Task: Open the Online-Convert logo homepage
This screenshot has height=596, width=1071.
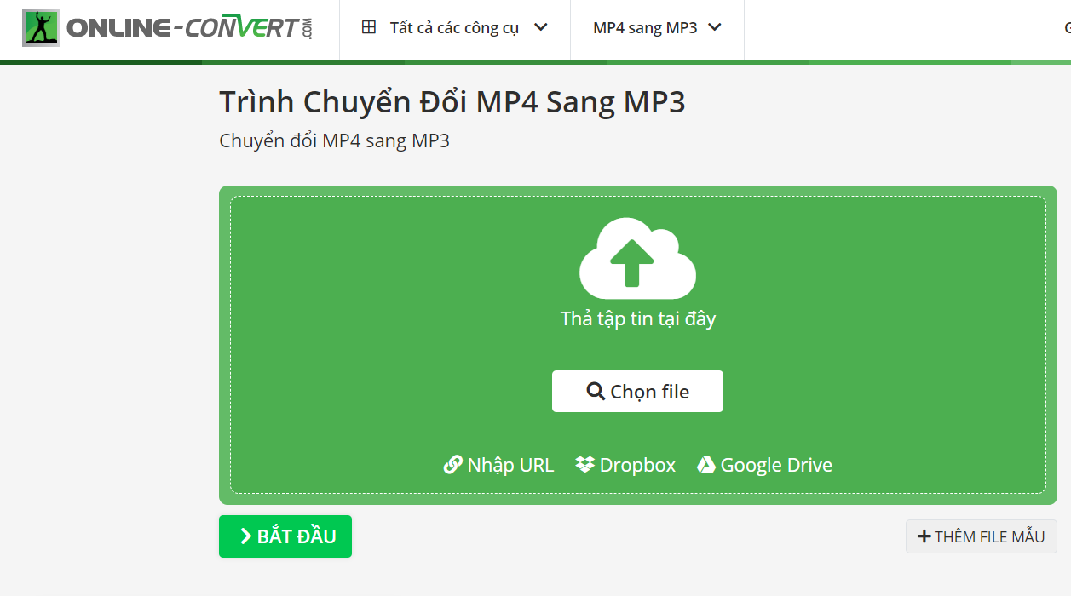Action: coord(169,27)
